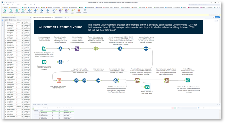Select the Browse tool in the palette
The height and width of the screenshot is (123, 225).
pos(5,11)
